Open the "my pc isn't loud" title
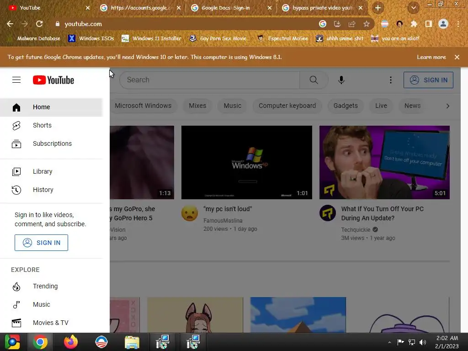 click(x=228, y=209)
